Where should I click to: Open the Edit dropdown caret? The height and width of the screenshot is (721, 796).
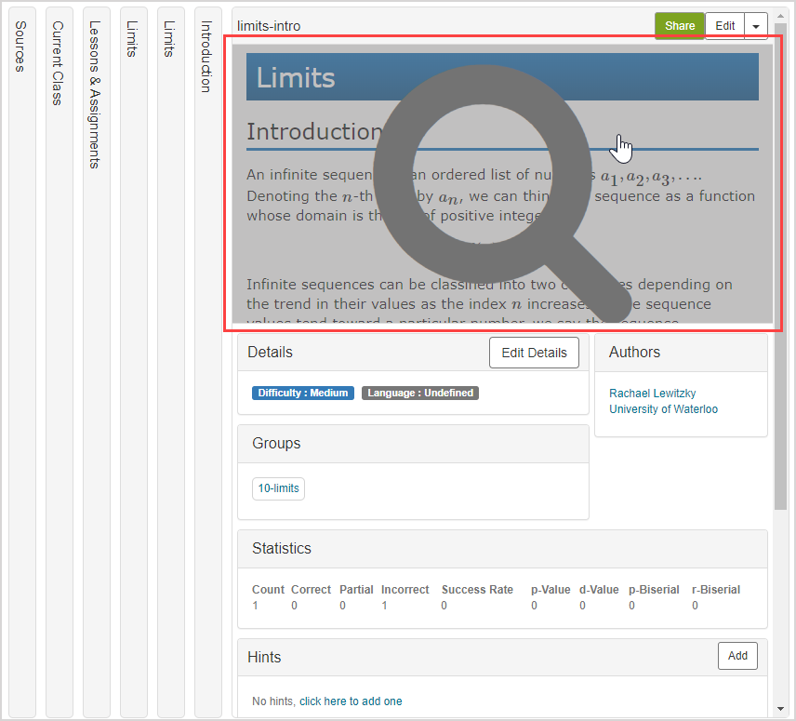(756, 26)
